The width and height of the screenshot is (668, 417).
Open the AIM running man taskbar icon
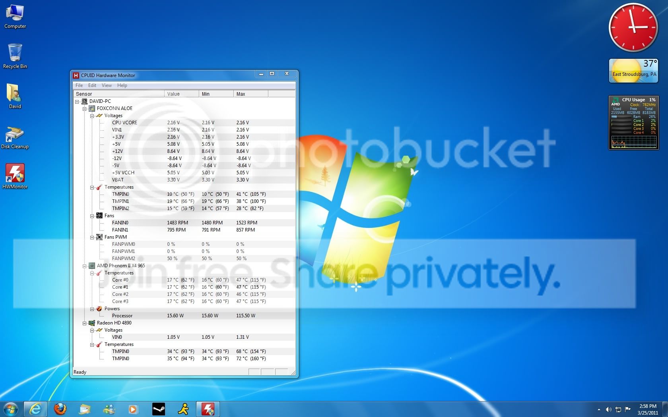pyautogui.click(x=183, y=409)
